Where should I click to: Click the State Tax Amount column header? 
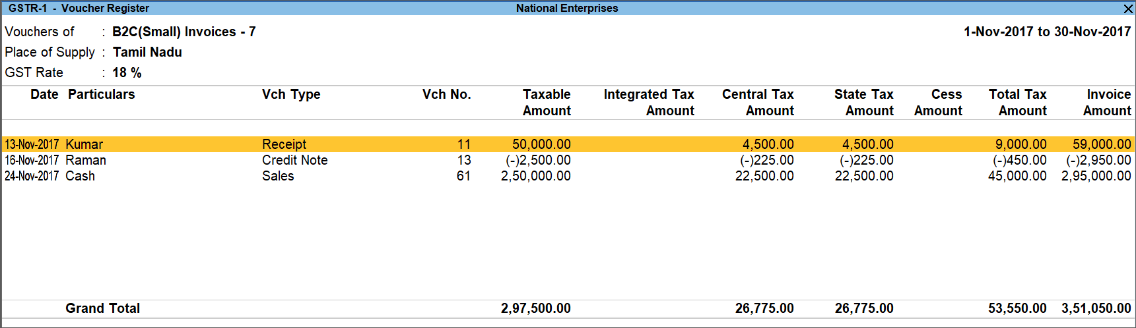(x=863, y=103)
